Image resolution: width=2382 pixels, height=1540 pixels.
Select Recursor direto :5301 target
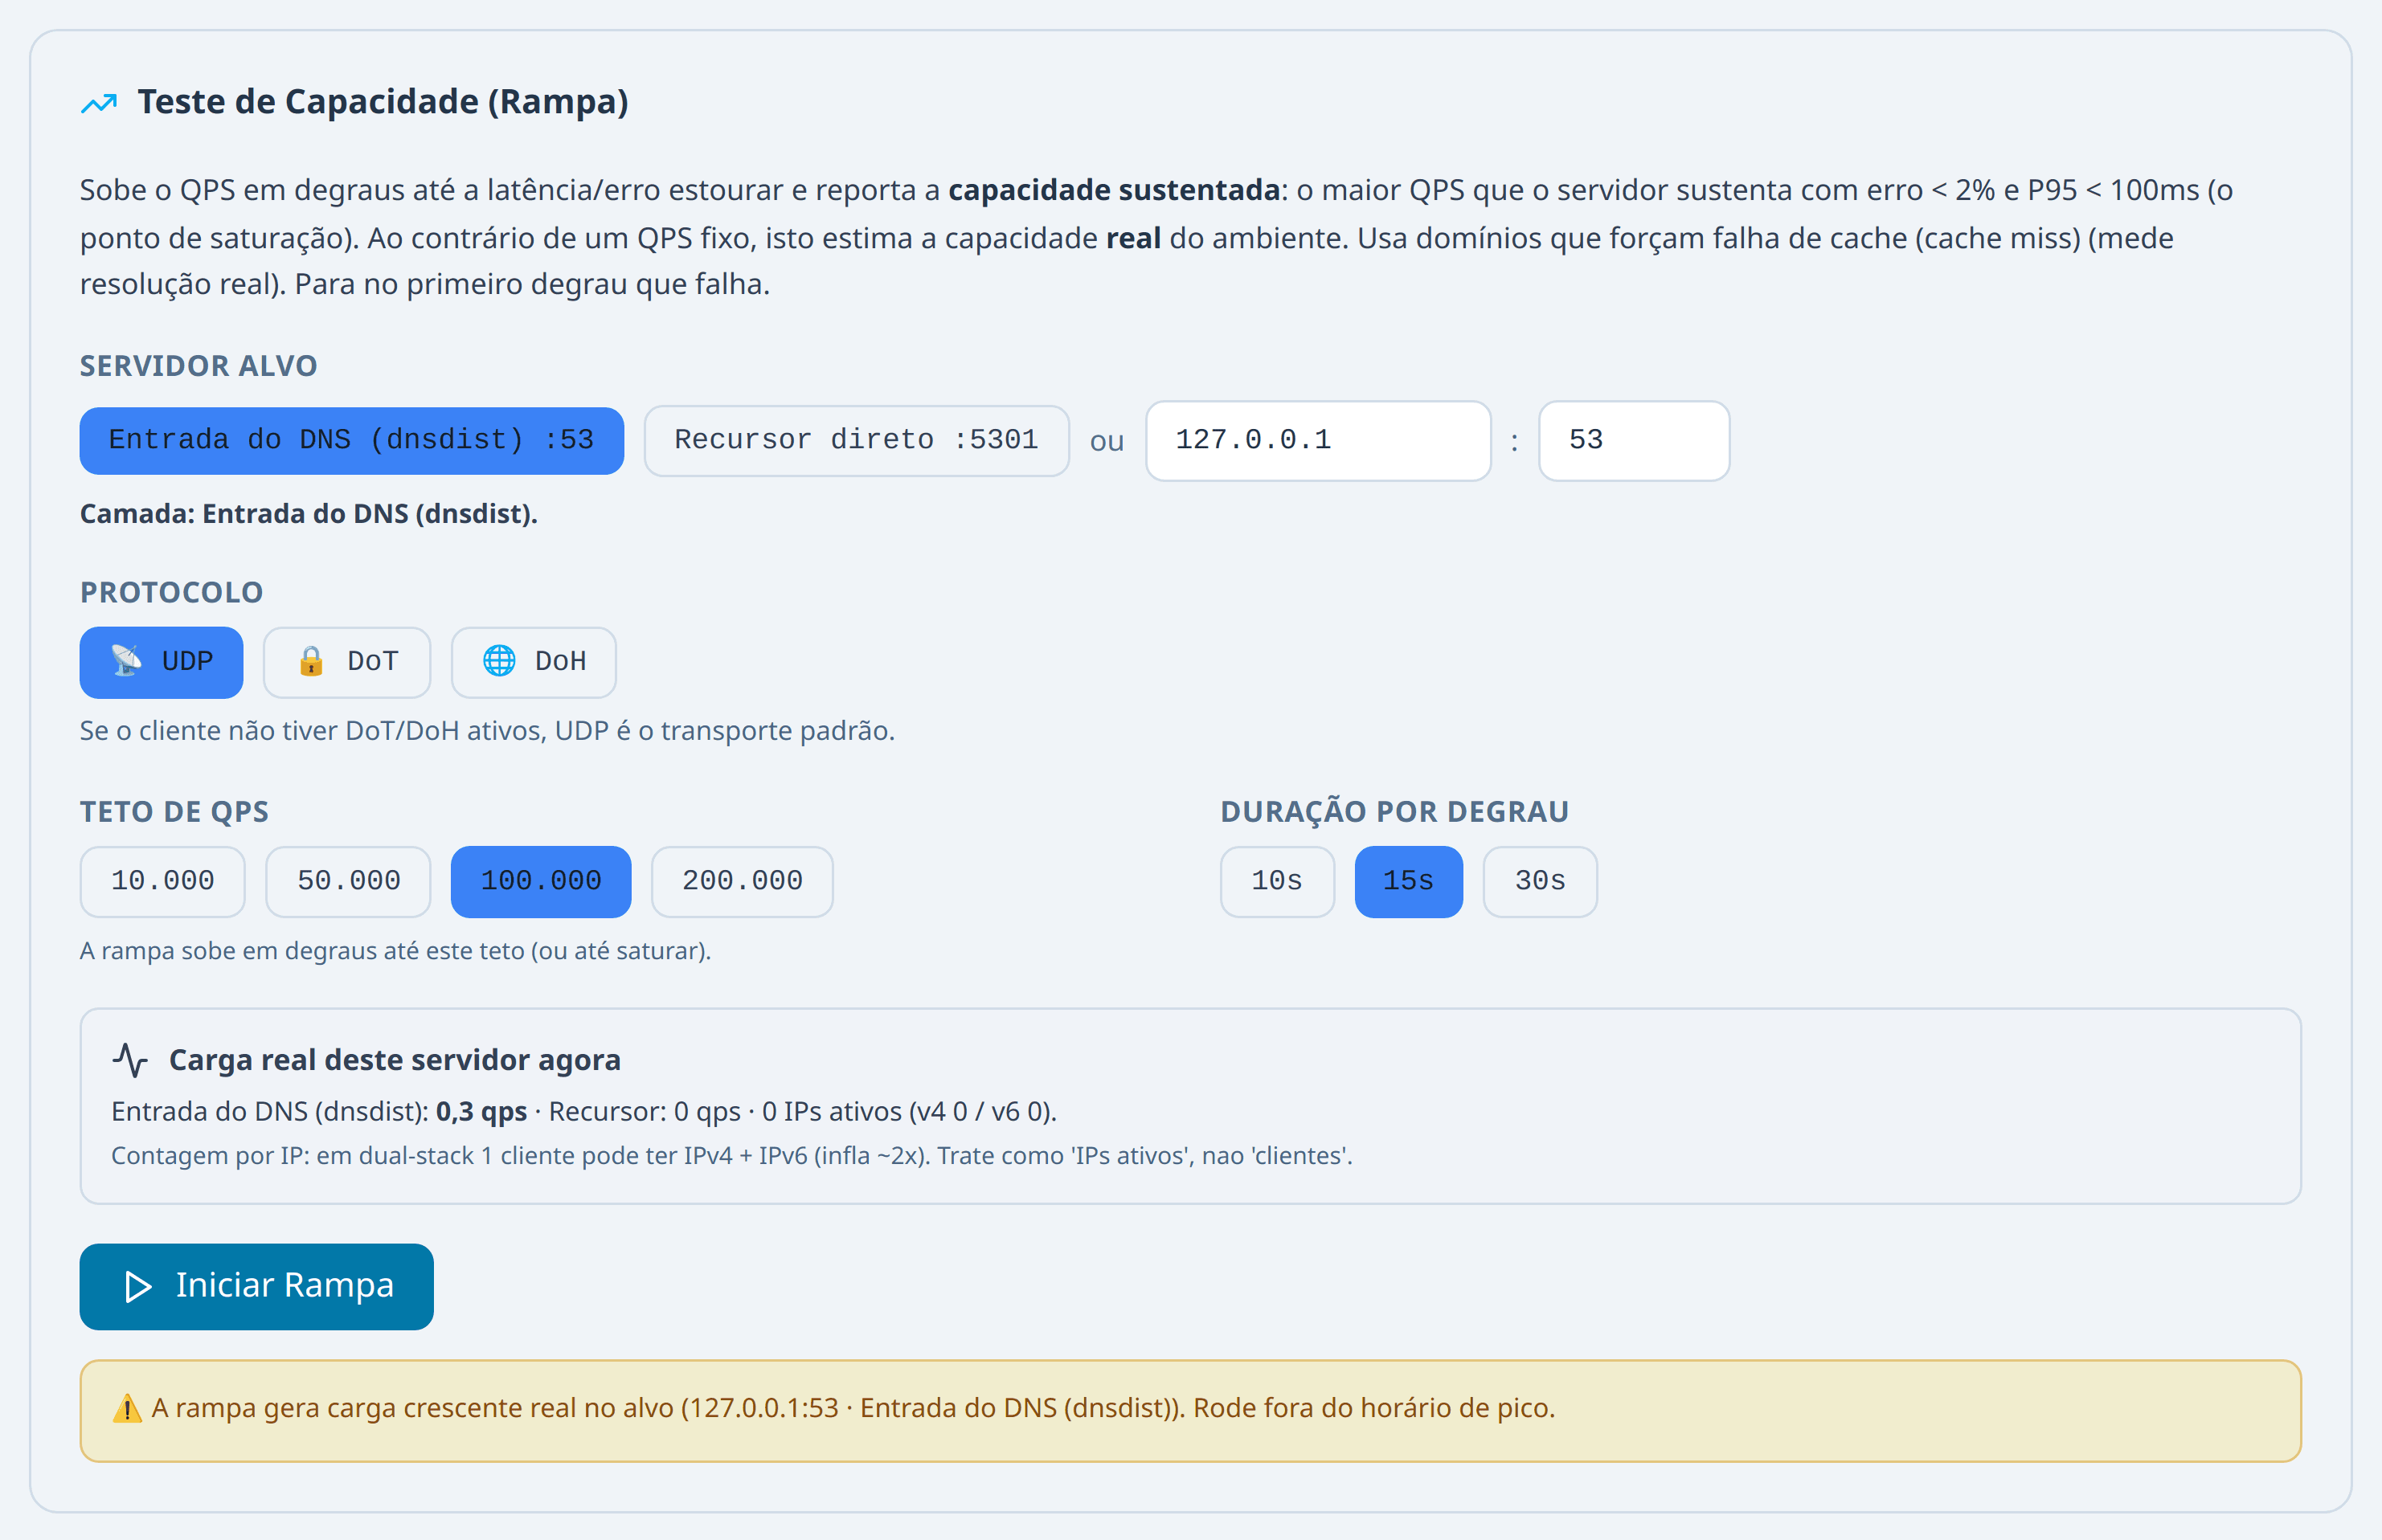click(857, 440)
